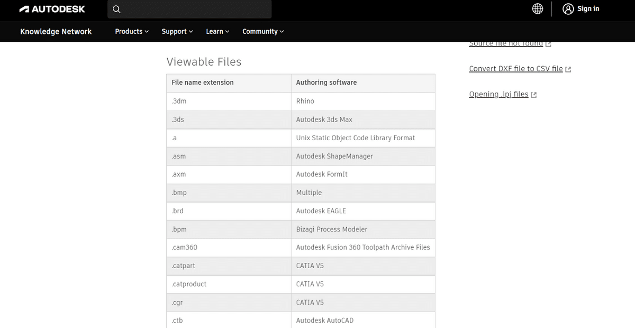The height and width of the screenshot is (328, 635).
Task: Select CATIA V5 in the .cgr row
Action: tap(363, 303)
